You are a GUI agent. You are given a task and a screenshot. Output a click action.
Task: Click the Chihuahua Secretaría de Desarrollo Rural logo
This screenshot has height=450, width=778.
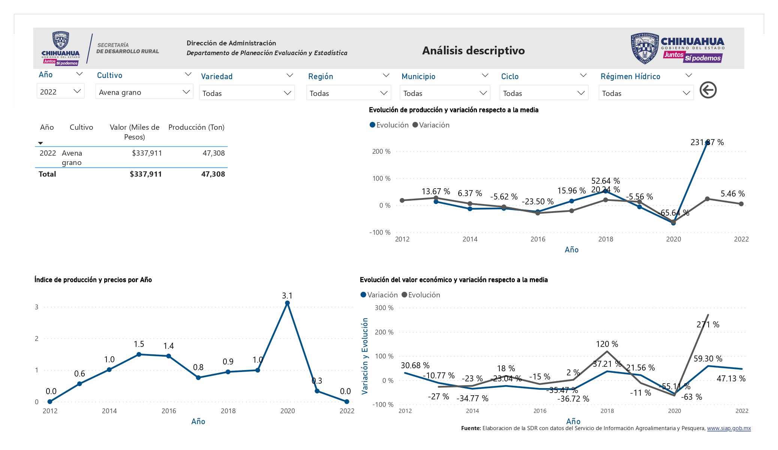pyautogui.click(x=100, y=49)
